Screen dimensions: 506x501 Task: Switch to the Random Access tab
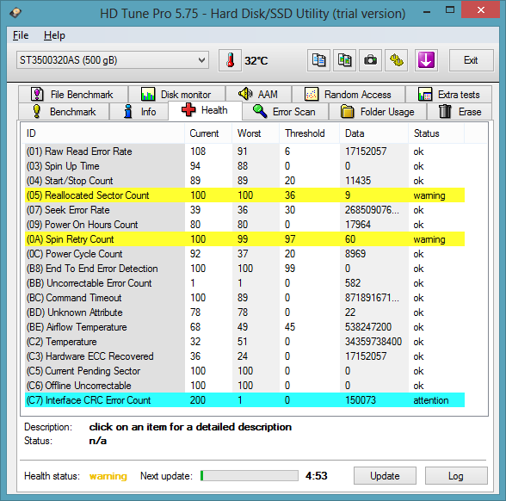(349, 95)
